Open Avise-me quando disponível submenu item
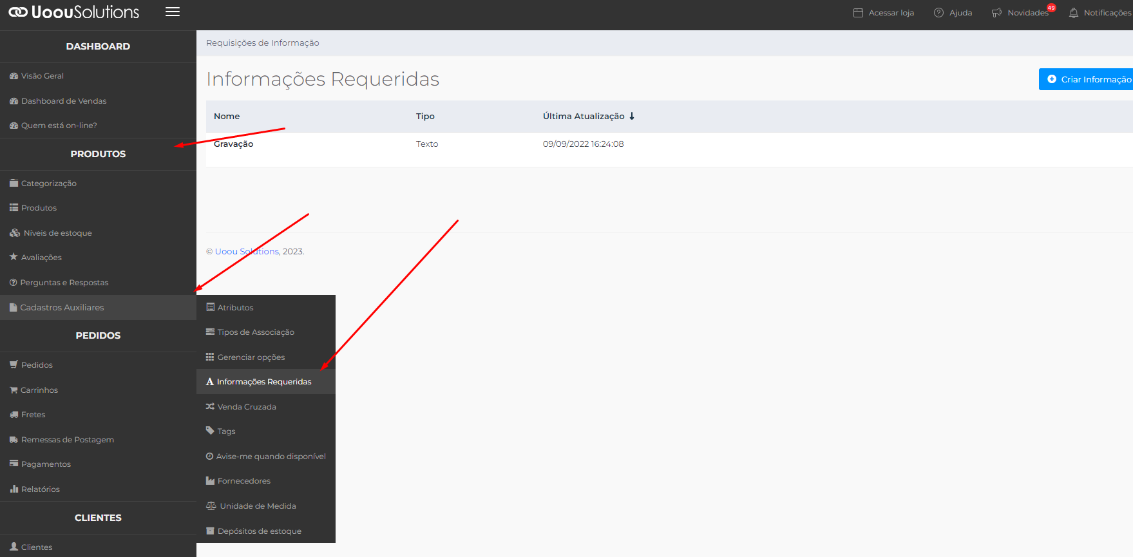This screenshot has height=557, width=1133. [265, 457]
